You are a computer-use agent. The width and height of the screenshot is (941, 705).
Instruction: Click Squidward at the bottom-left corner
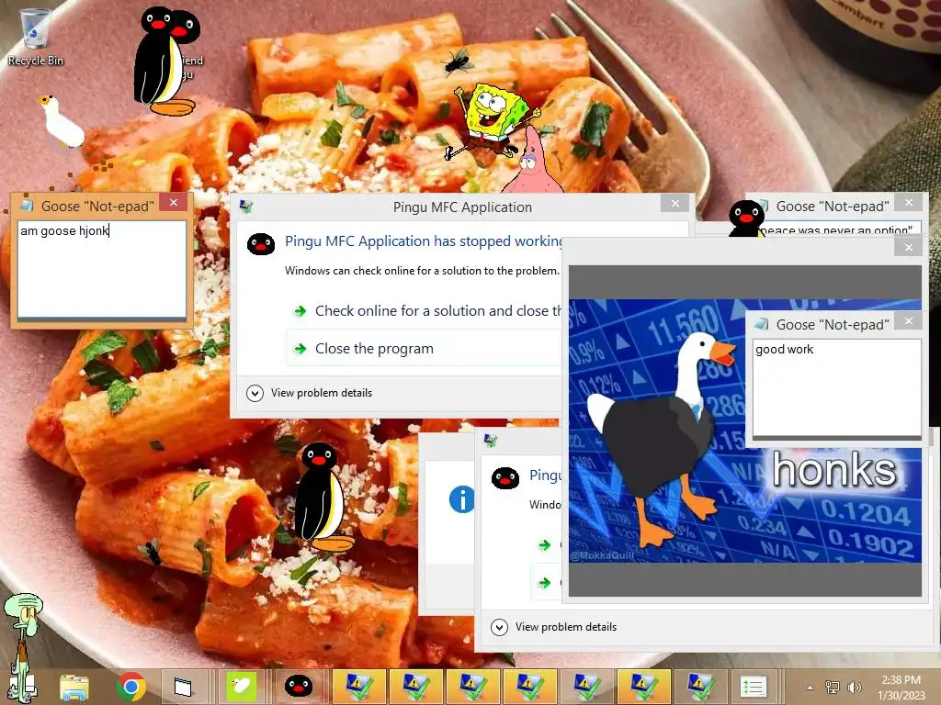[23, 647]
